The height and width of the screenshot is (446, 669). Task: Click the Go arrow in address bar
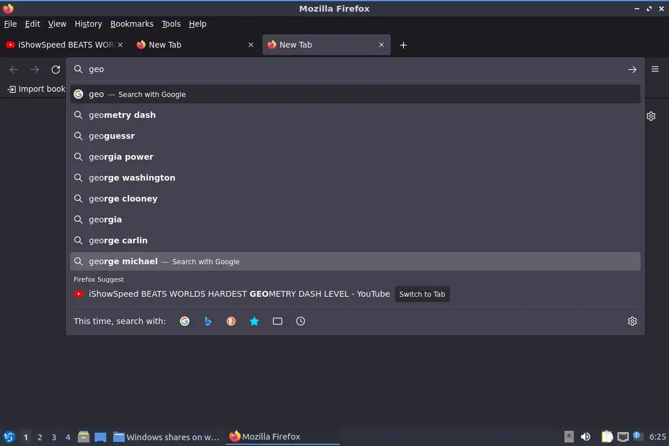[x=632, y=69]
